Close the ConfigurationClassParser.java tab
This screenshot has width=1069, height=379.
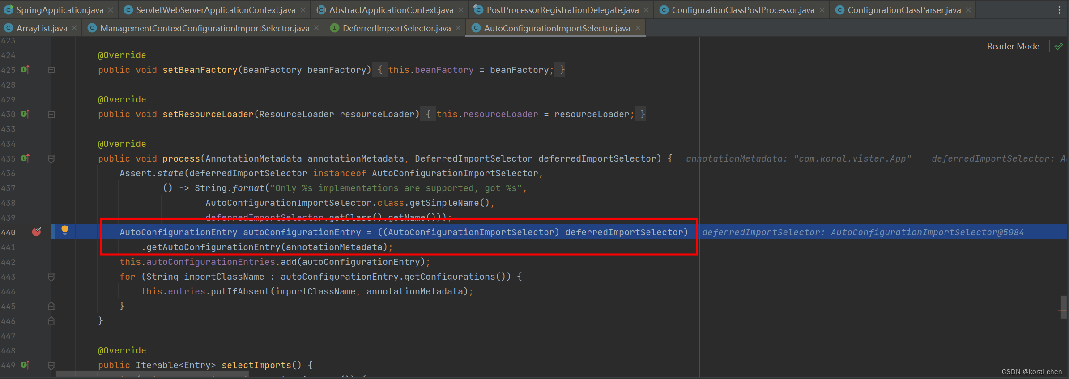pyautogui.click(x=968, y=10)
